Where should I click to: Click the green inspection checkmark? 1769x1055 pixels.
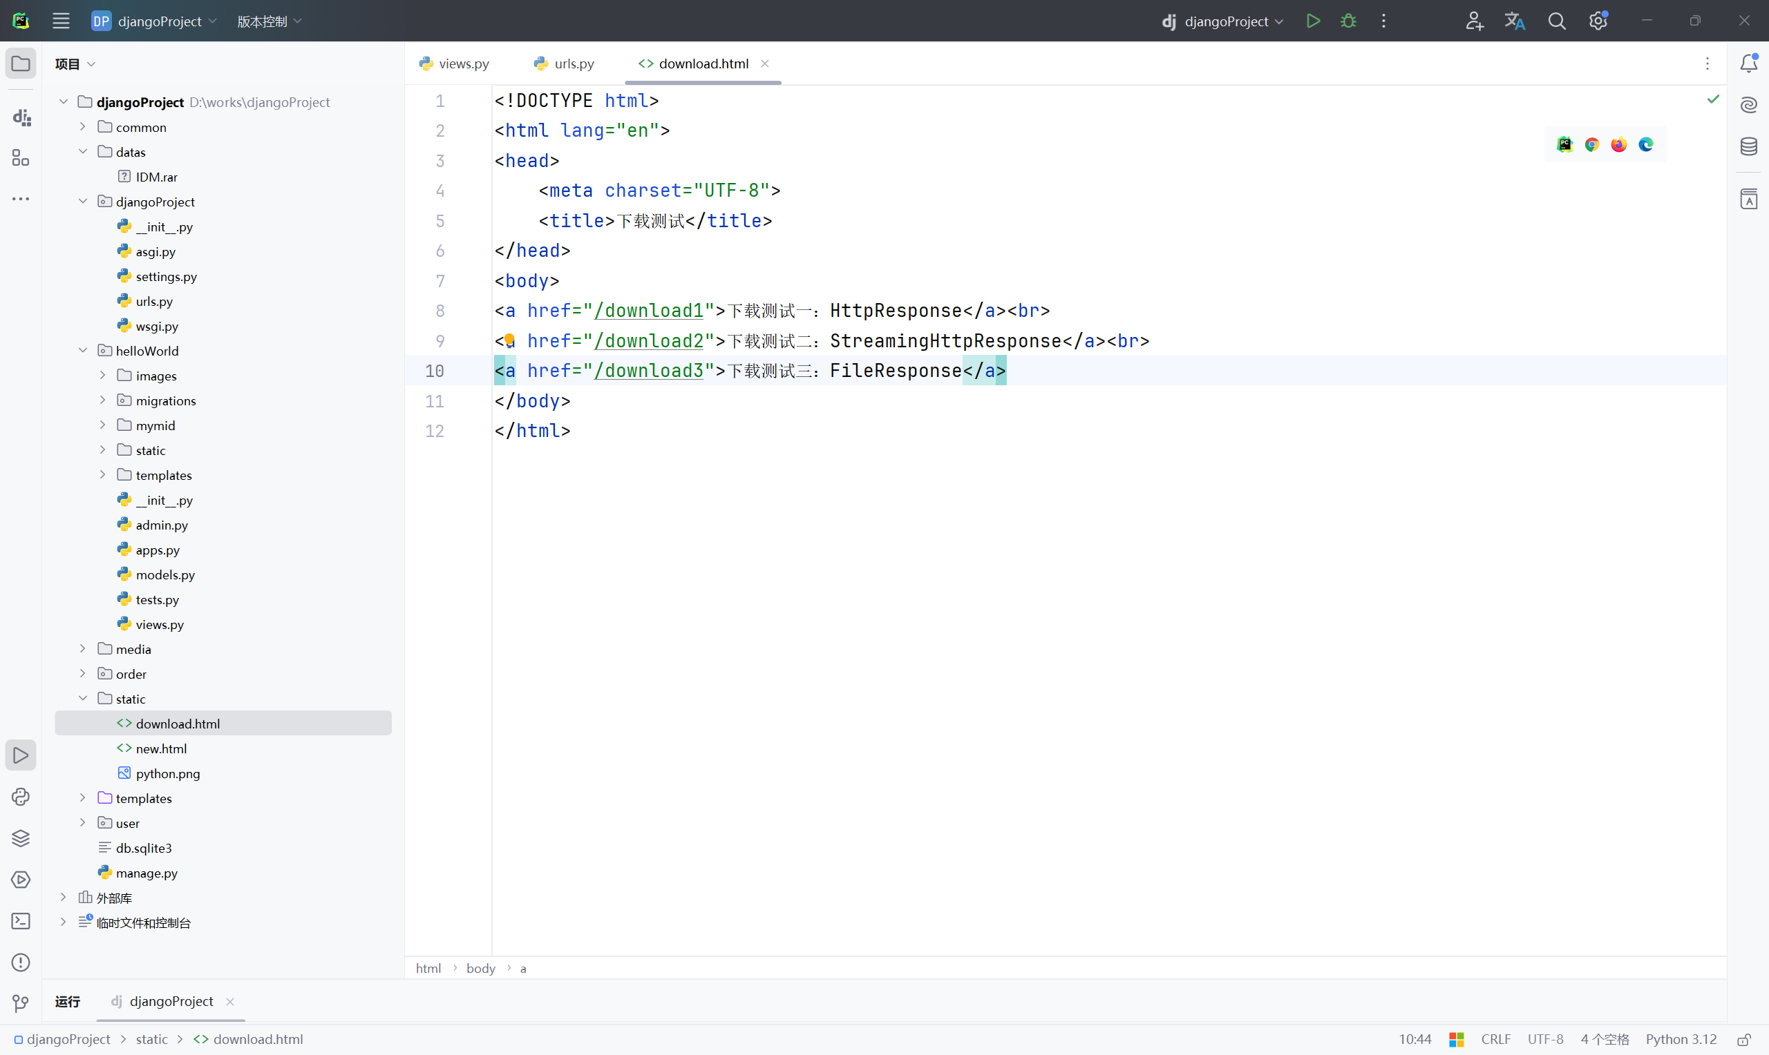[x=1714, y=99]
